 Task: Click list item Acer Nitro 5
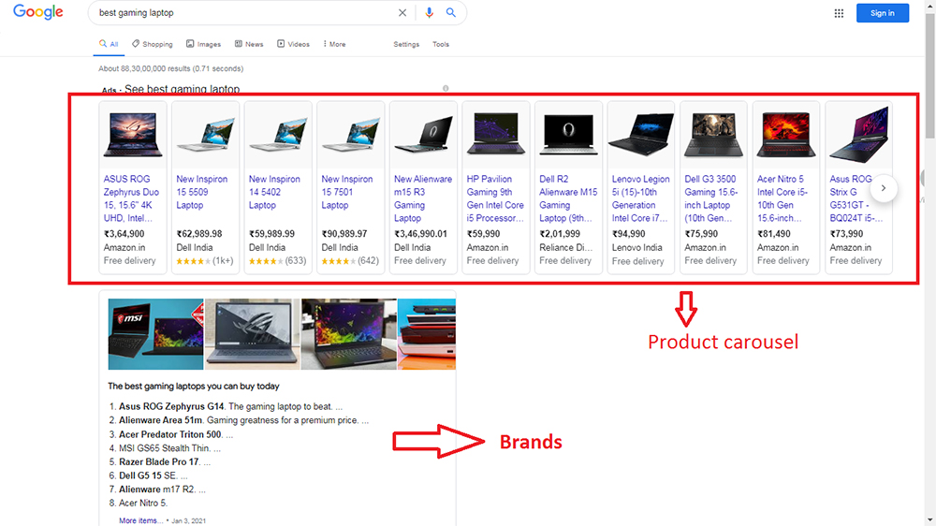[143, 504]
